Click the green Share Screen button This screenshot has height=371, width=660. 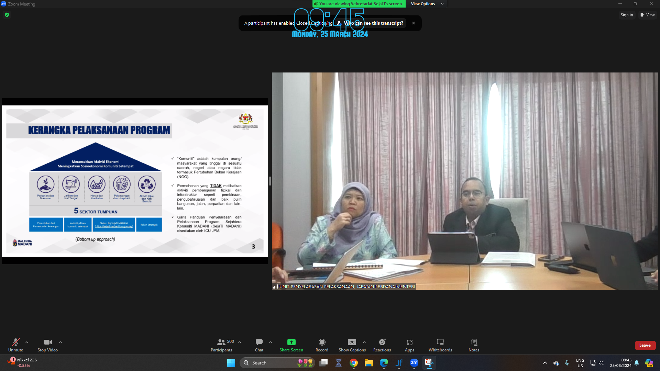[x=291, y=345]
